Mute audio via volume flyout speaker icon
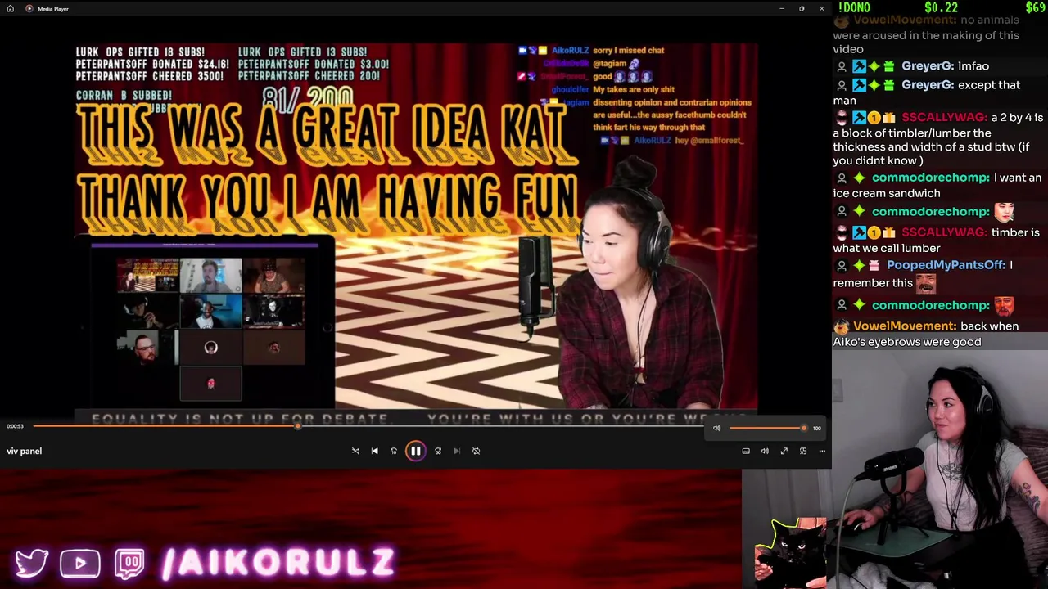The width and height of the screenshot is (1048, 589). (x=717, y=428)
